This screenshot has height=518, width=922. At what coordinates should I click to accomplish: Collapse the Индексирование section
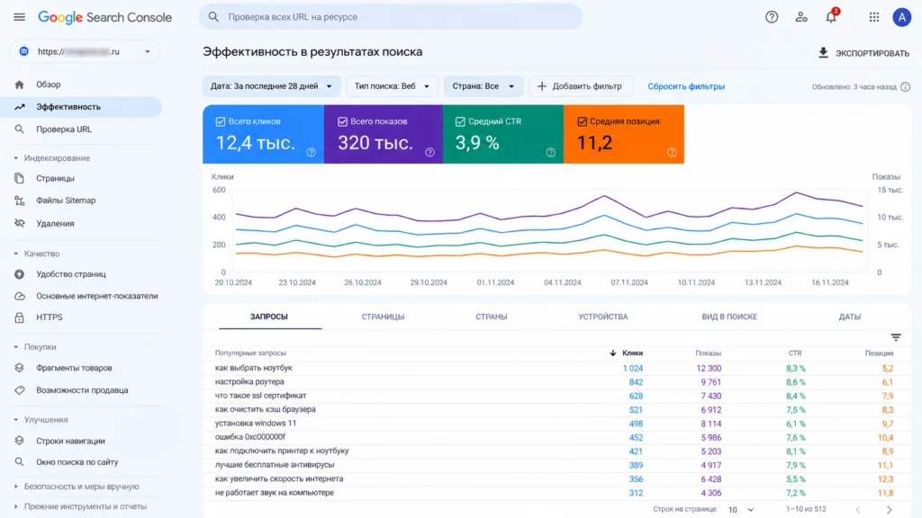[16, 158]
